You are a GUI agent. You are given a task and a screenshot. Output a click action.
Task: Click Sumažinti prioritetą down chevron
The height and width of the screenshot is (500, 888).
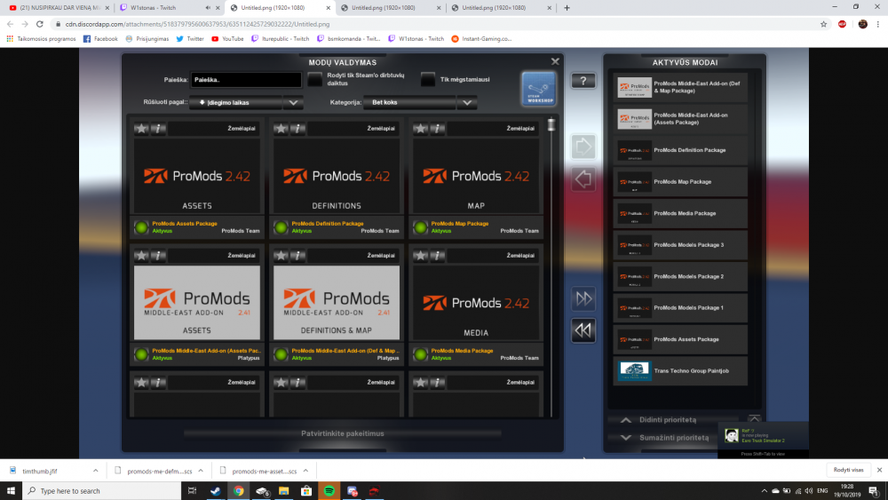click(626, 438)
